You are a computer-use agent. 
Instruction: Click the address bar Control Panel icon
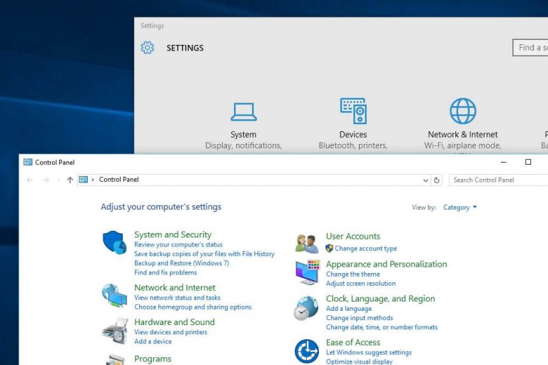83,180
